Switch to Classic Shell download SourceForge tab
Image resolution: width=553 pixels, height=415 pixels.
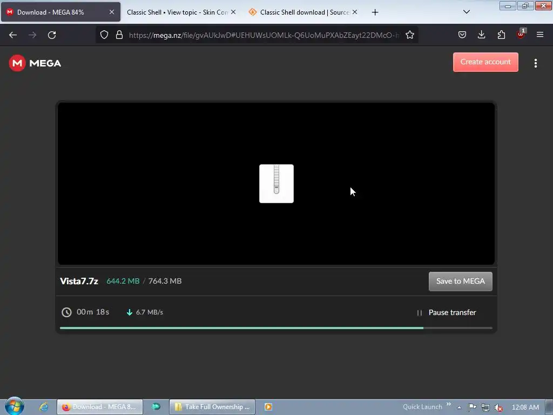coord(304,12)
